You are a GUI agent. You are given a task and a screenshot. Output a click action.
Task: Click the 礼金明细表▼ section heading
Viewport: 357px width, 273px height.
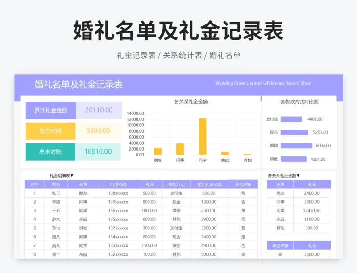(62, 175)
